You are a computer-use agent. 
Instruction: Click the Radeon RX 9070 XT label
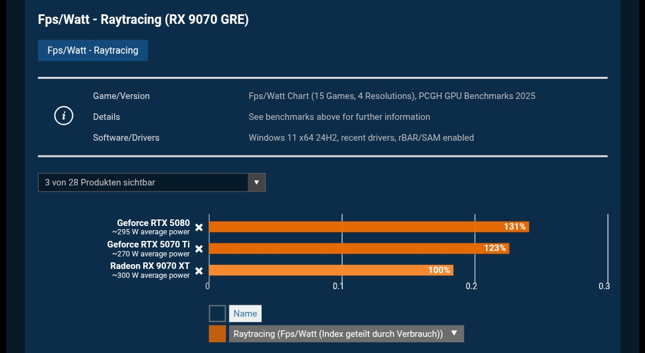[x=150, y=266]
